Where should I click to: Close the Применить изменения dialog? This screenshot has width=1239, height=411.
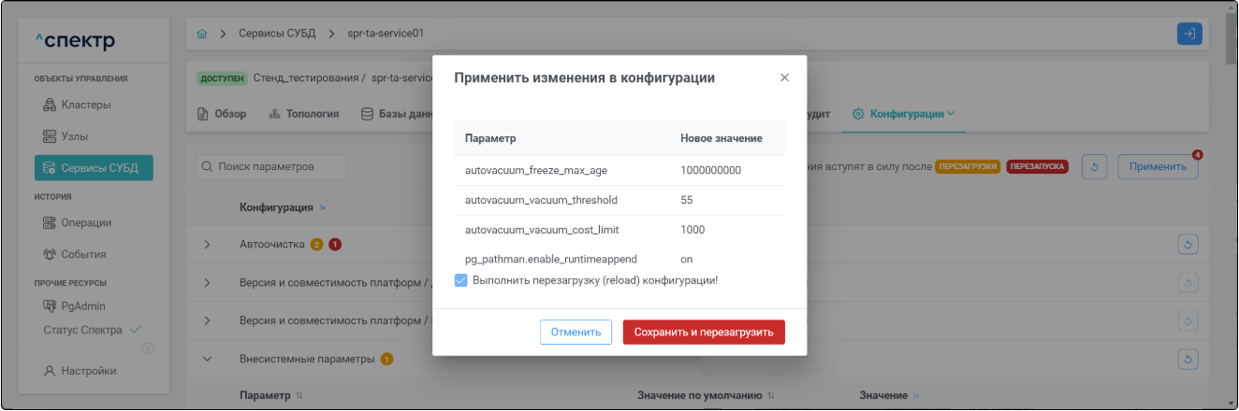point(784,78)
